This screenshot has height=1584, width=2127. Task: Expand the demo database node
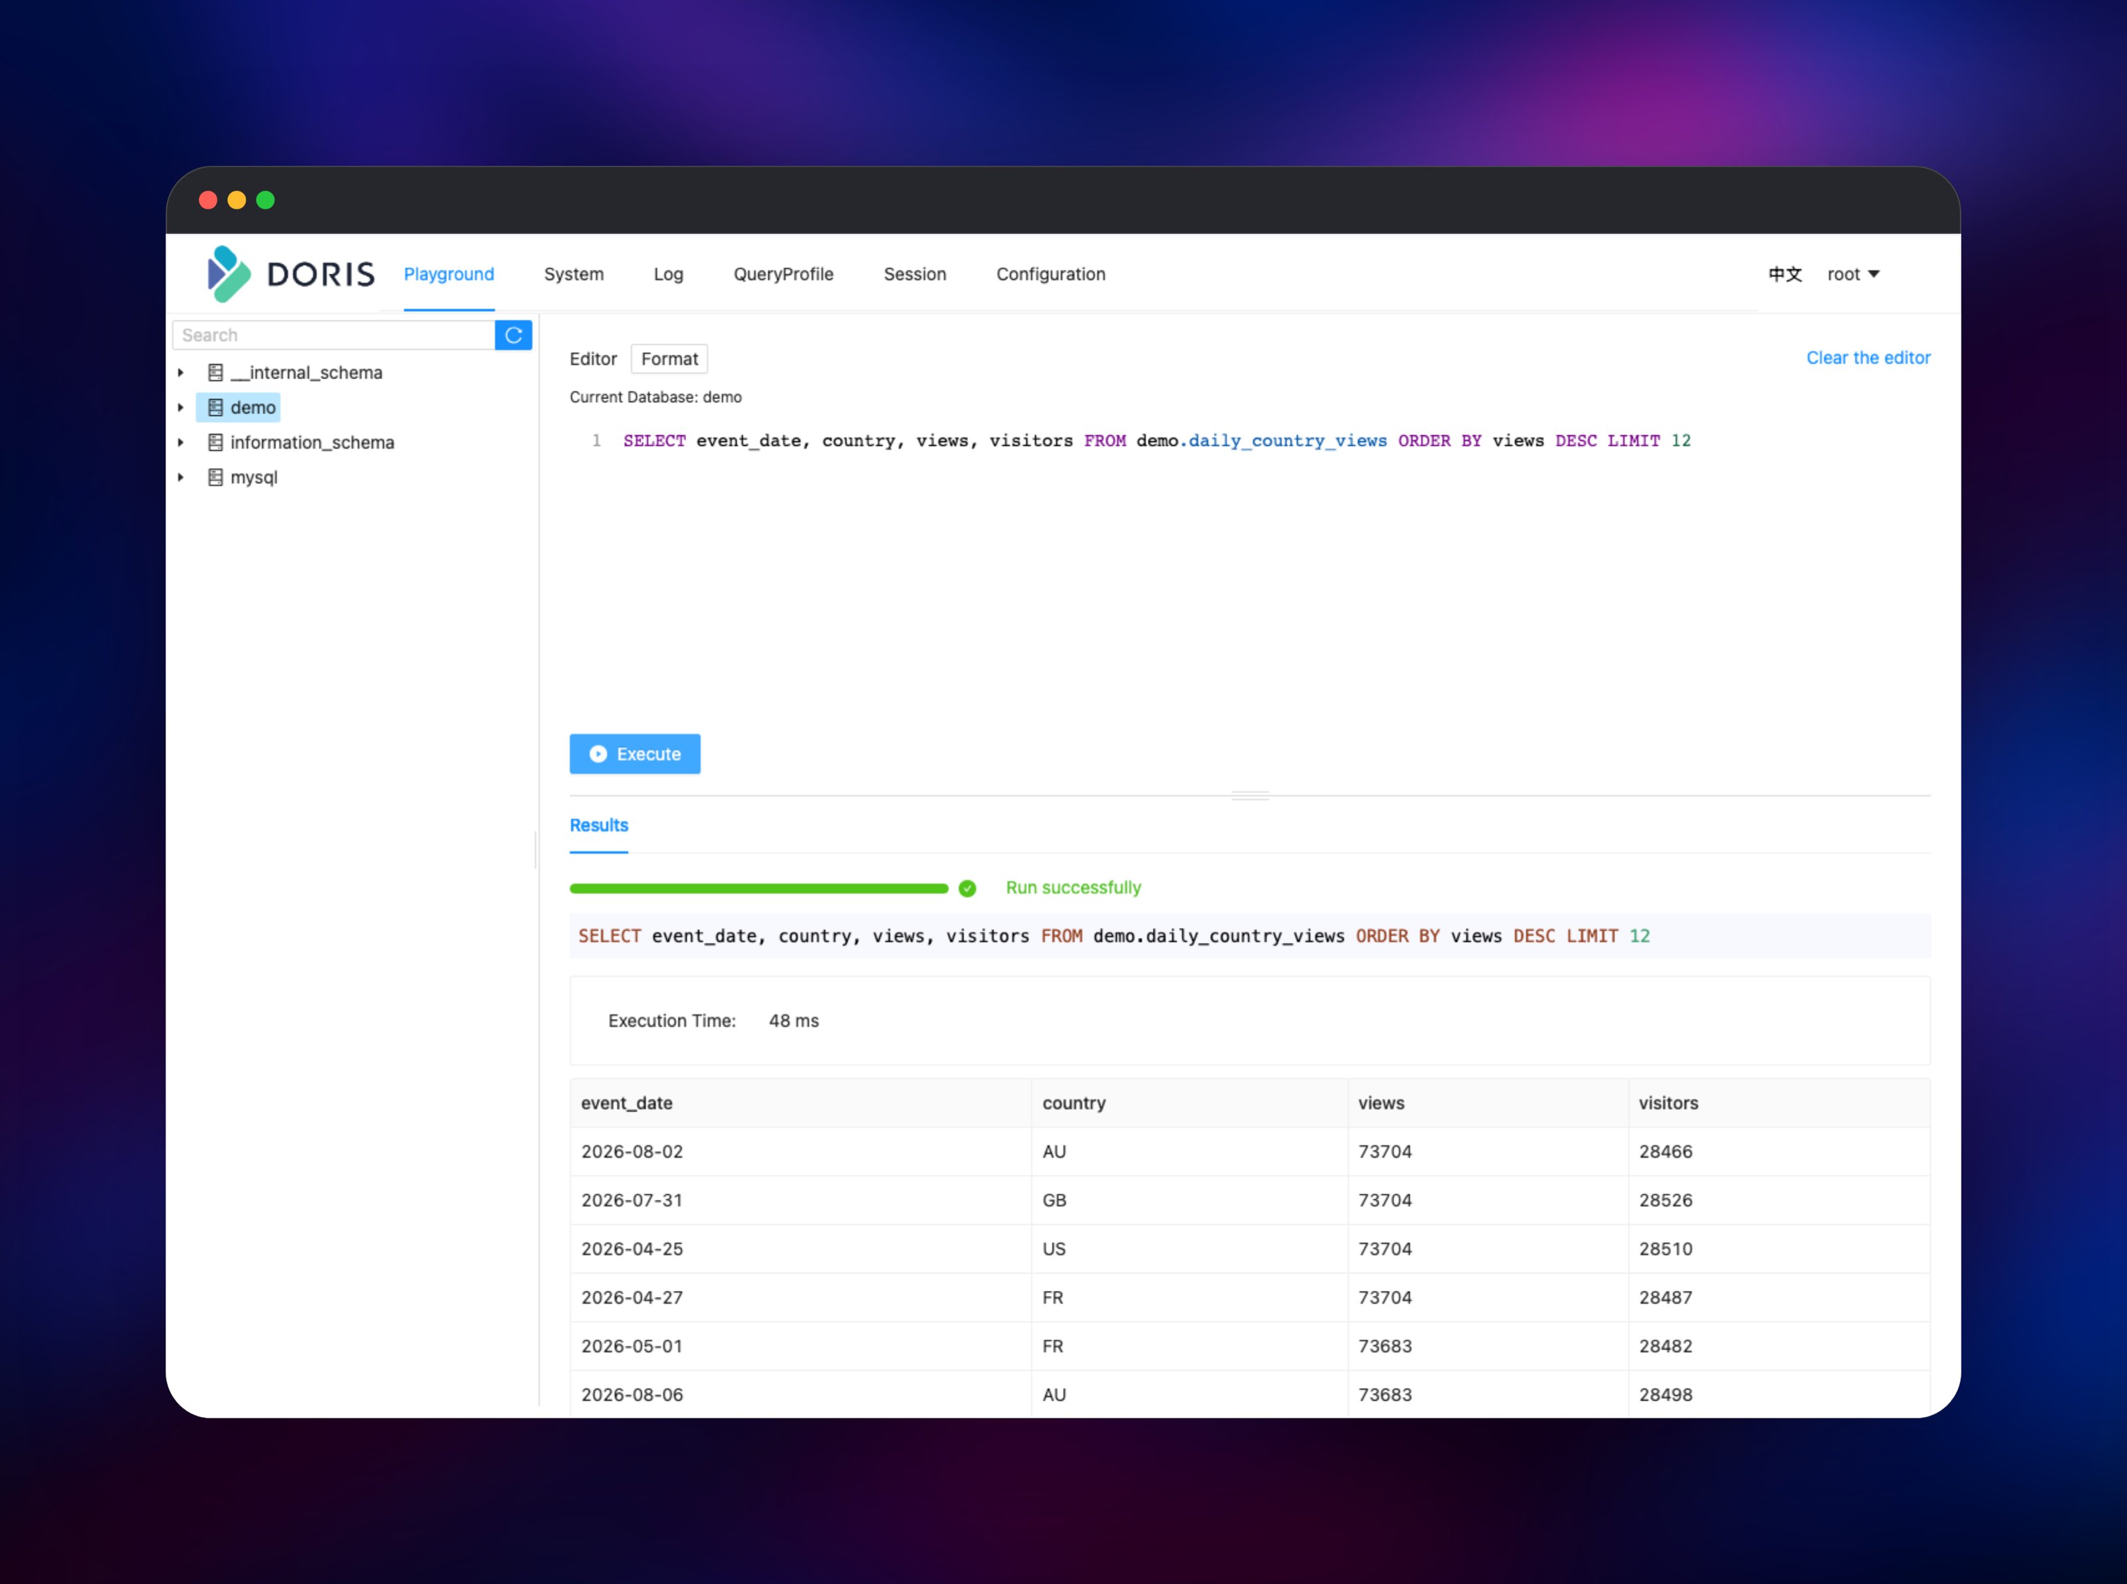coord(180,407)
